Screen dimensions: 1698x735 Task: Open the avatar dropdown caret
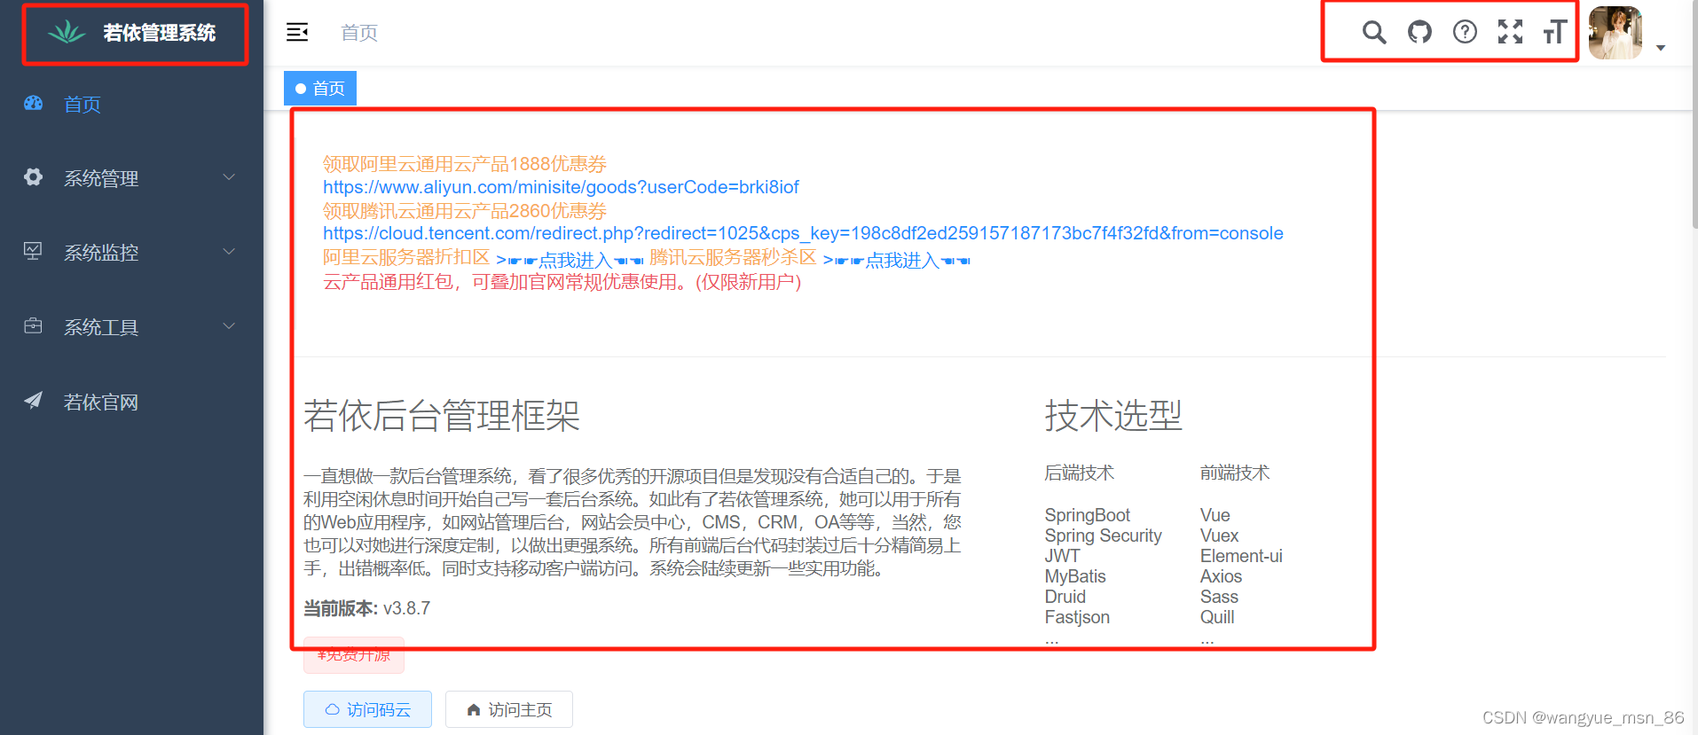pos(1661,48)
